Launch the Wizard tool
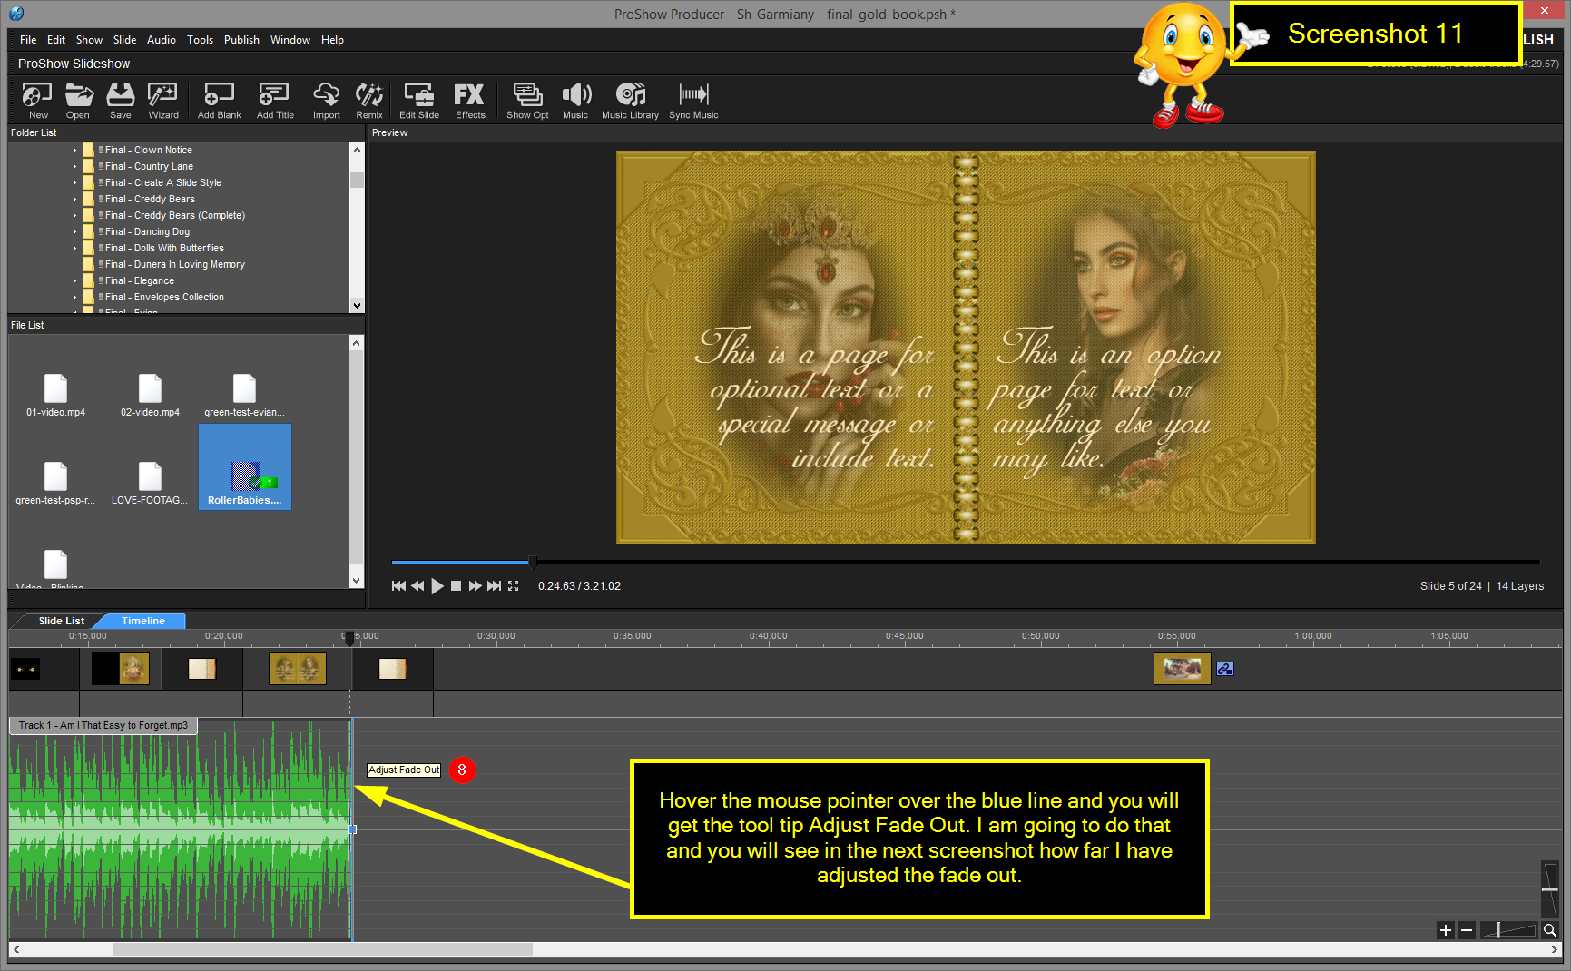 [163, 100]
